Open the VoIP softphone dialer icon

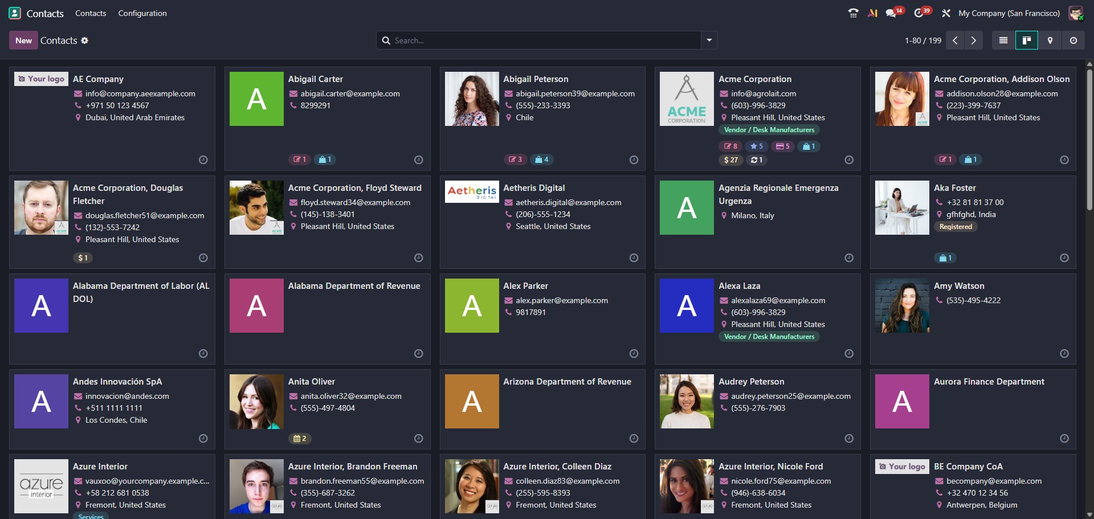point(853,13)
